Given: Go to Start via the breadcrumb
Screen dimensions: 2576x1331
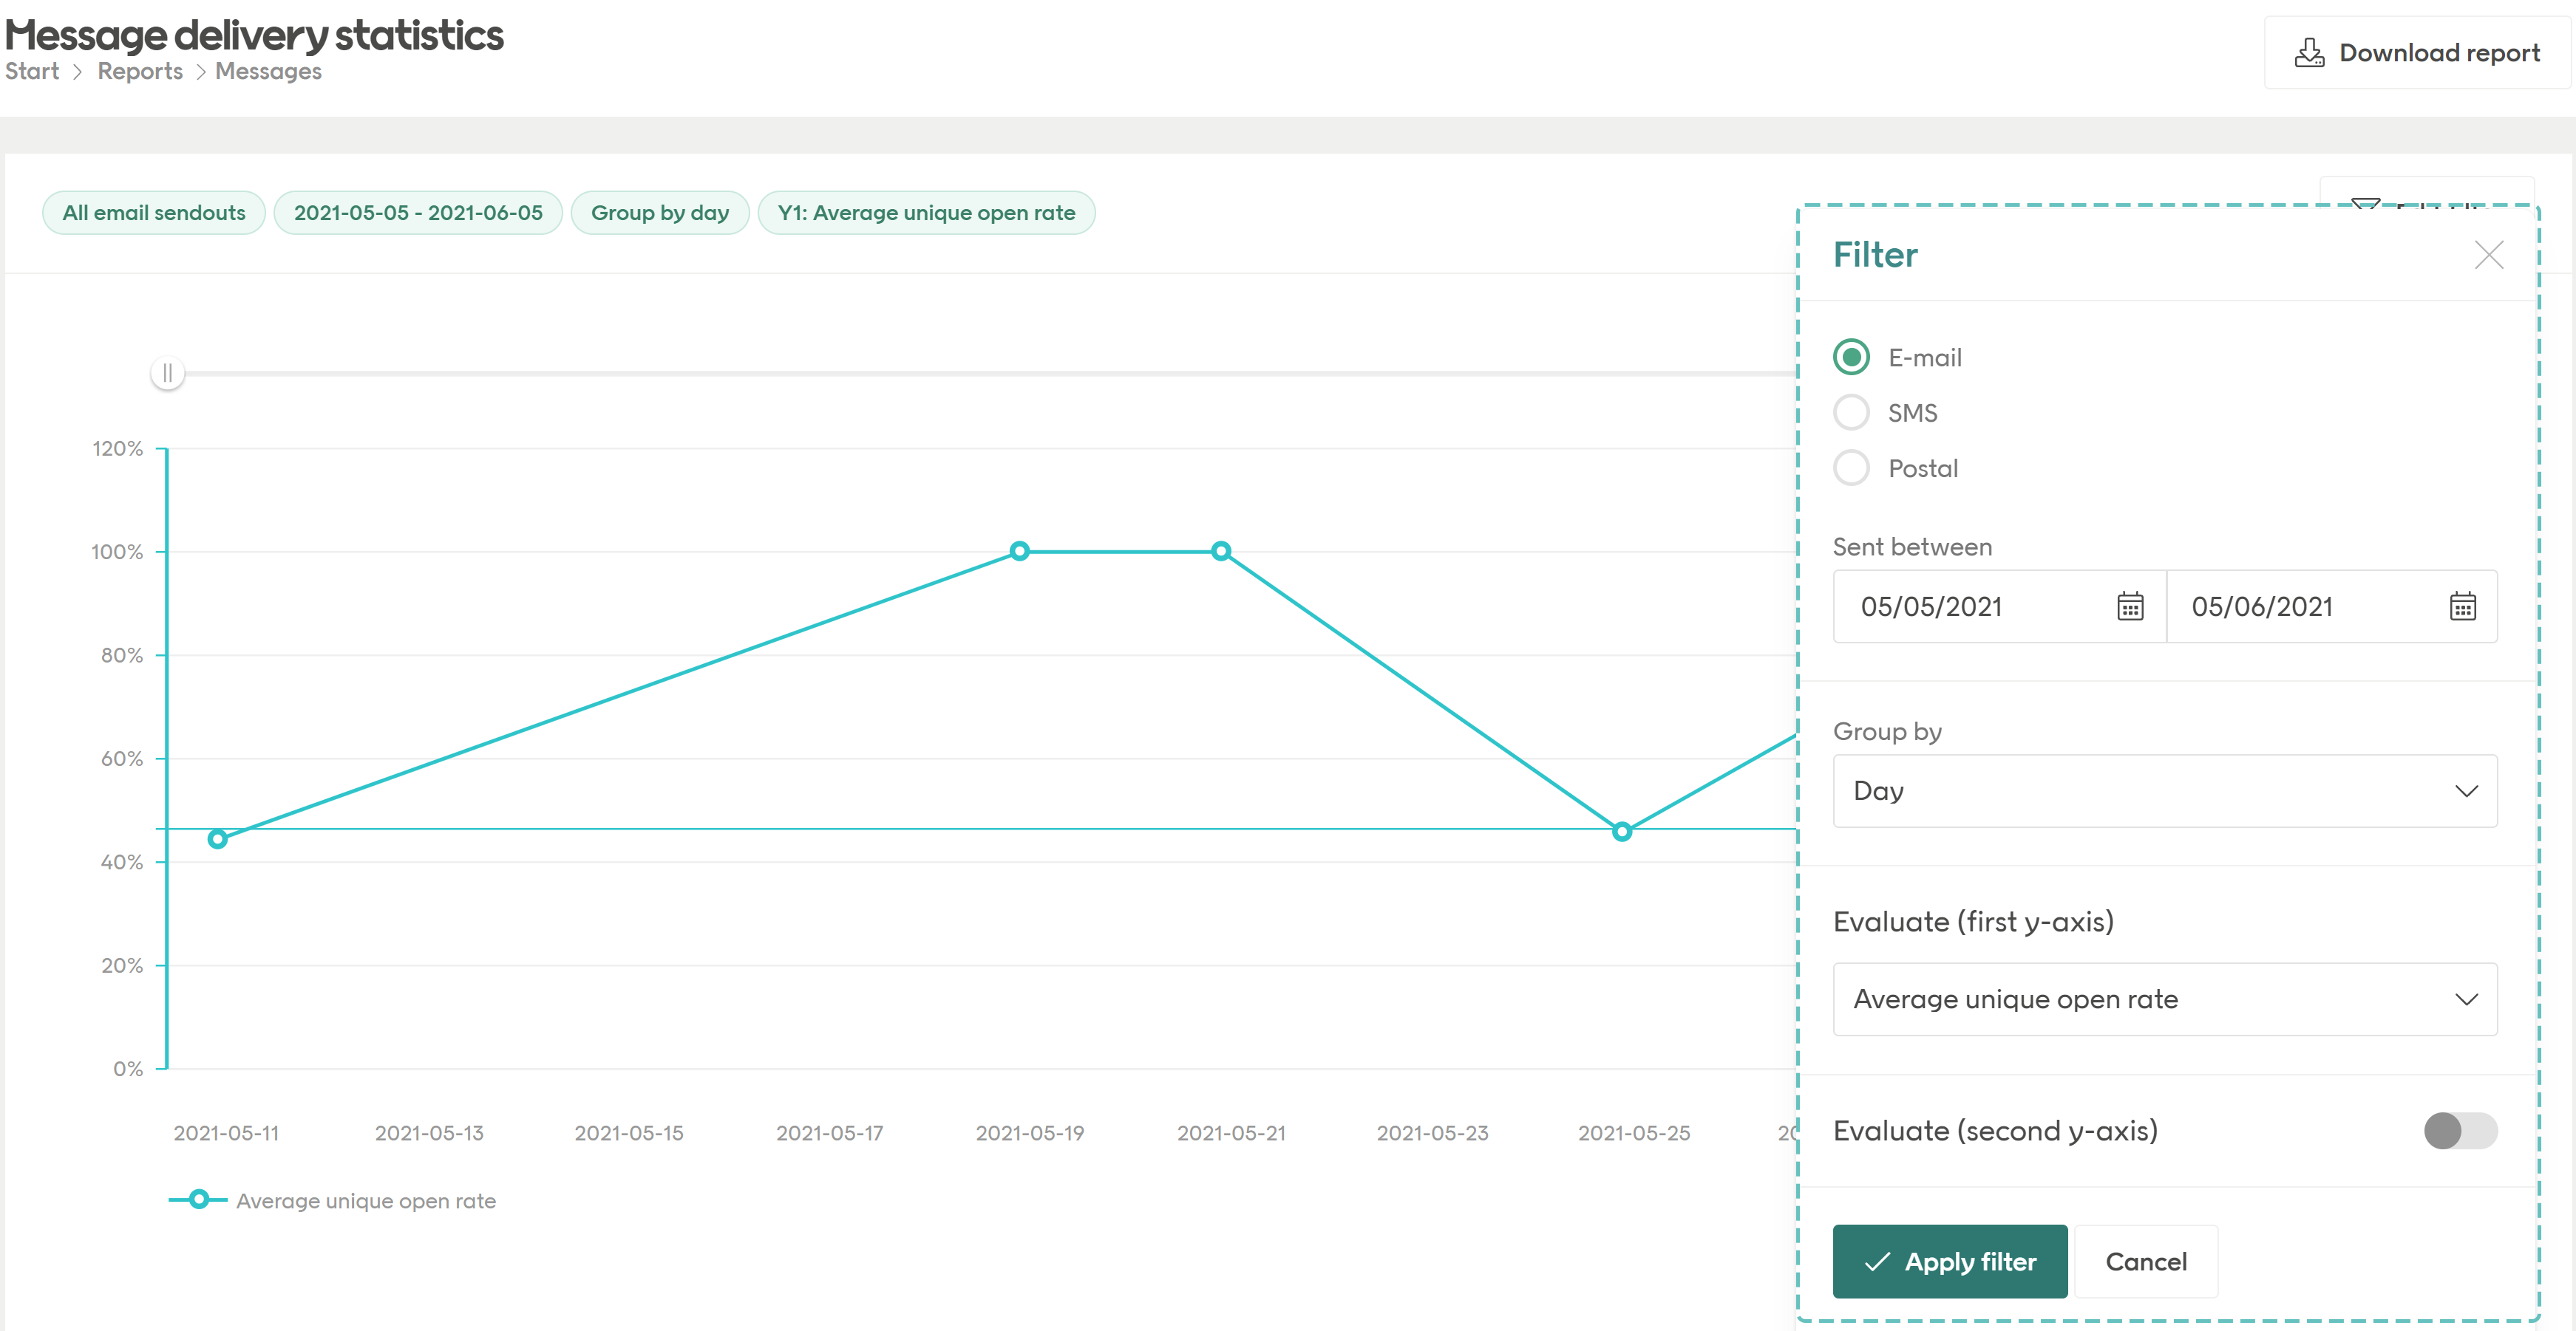Looking at the screenshot, I should tap(31, 70).
